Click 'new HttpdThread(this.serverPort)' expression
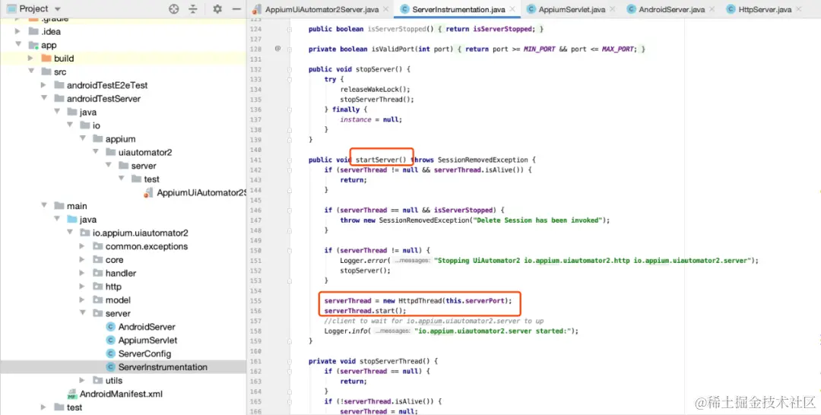The height and width of the screenshot is (415, 821). click(445, 301)
